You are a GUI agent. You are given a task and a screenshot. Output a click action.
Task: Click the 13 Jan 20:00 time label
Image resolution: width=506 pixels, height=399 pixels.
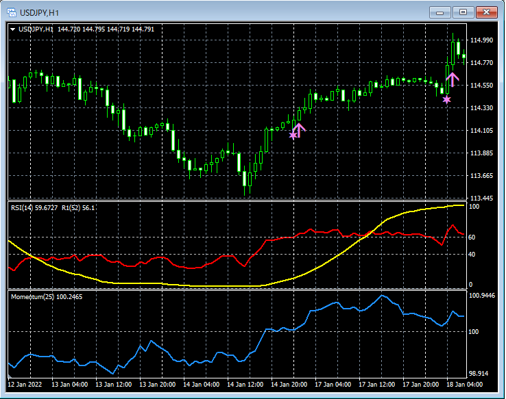point(157,385)
